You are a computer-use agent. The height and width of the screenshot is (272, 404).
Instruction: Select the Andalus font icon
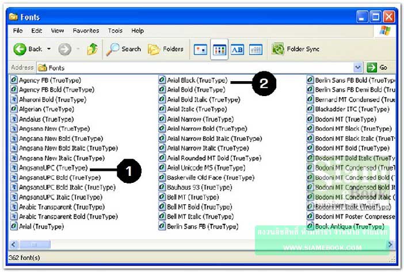point(14,119)
